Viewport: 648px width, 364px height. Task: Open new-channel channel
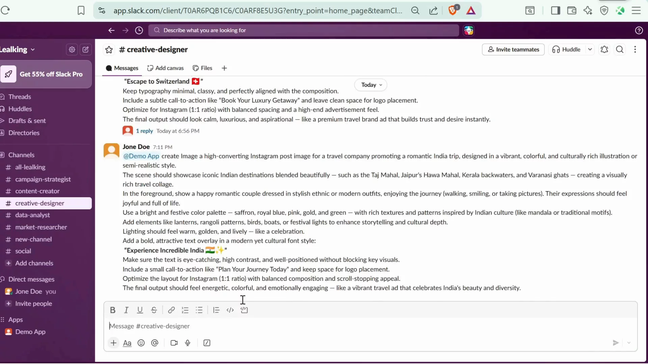point(33,239)
